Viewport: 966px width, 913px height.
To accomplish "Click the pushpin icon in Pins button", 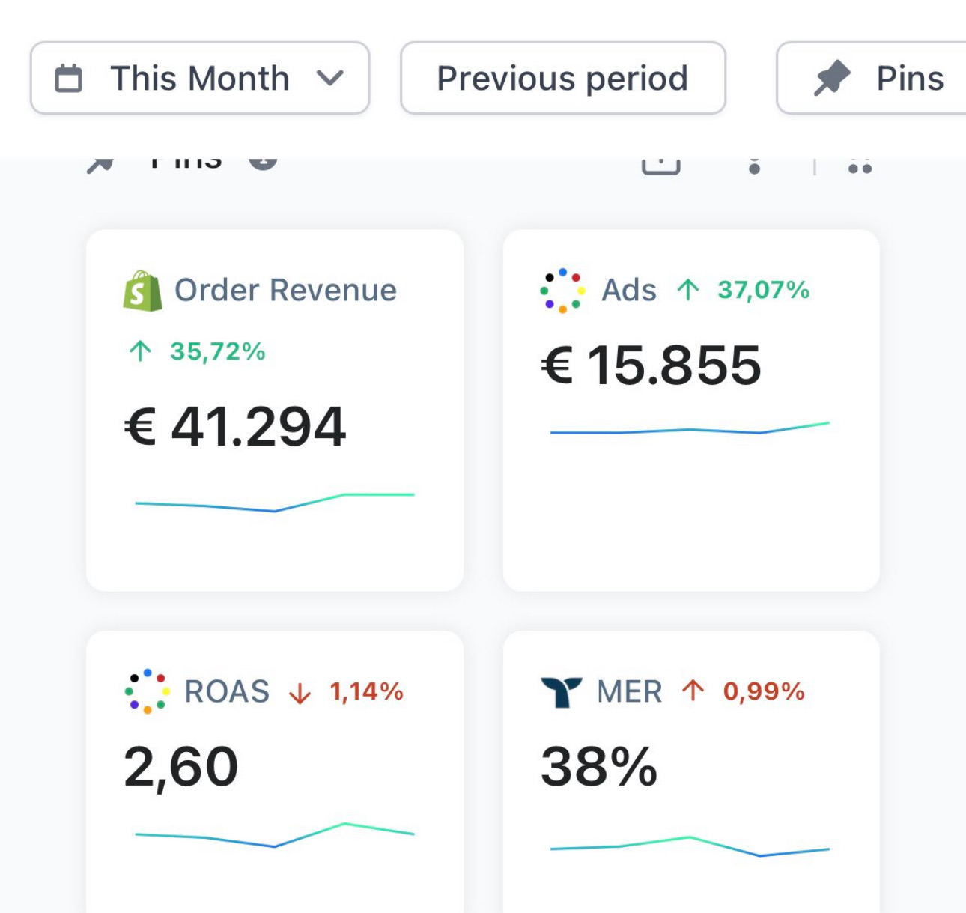I will (832, 78).
